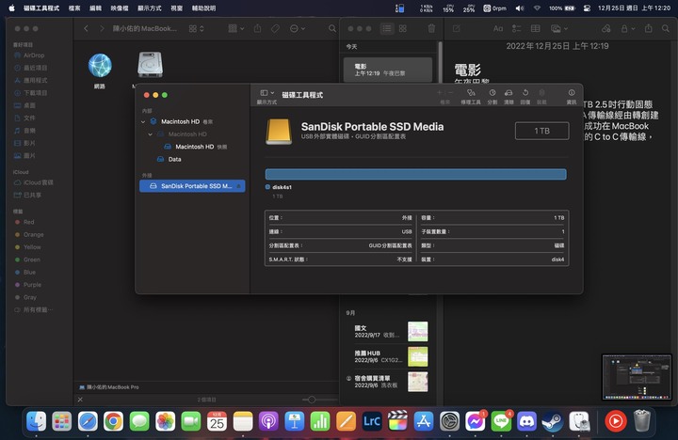Open the Info (資訊) toolbar icon

tap(572, 96)
